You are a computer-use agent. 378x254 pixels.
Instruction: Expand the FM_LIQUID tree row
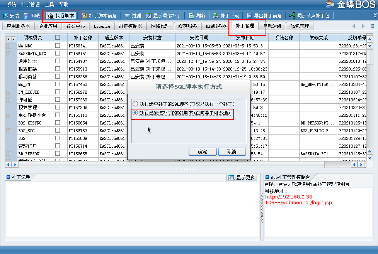click(9, 92)
